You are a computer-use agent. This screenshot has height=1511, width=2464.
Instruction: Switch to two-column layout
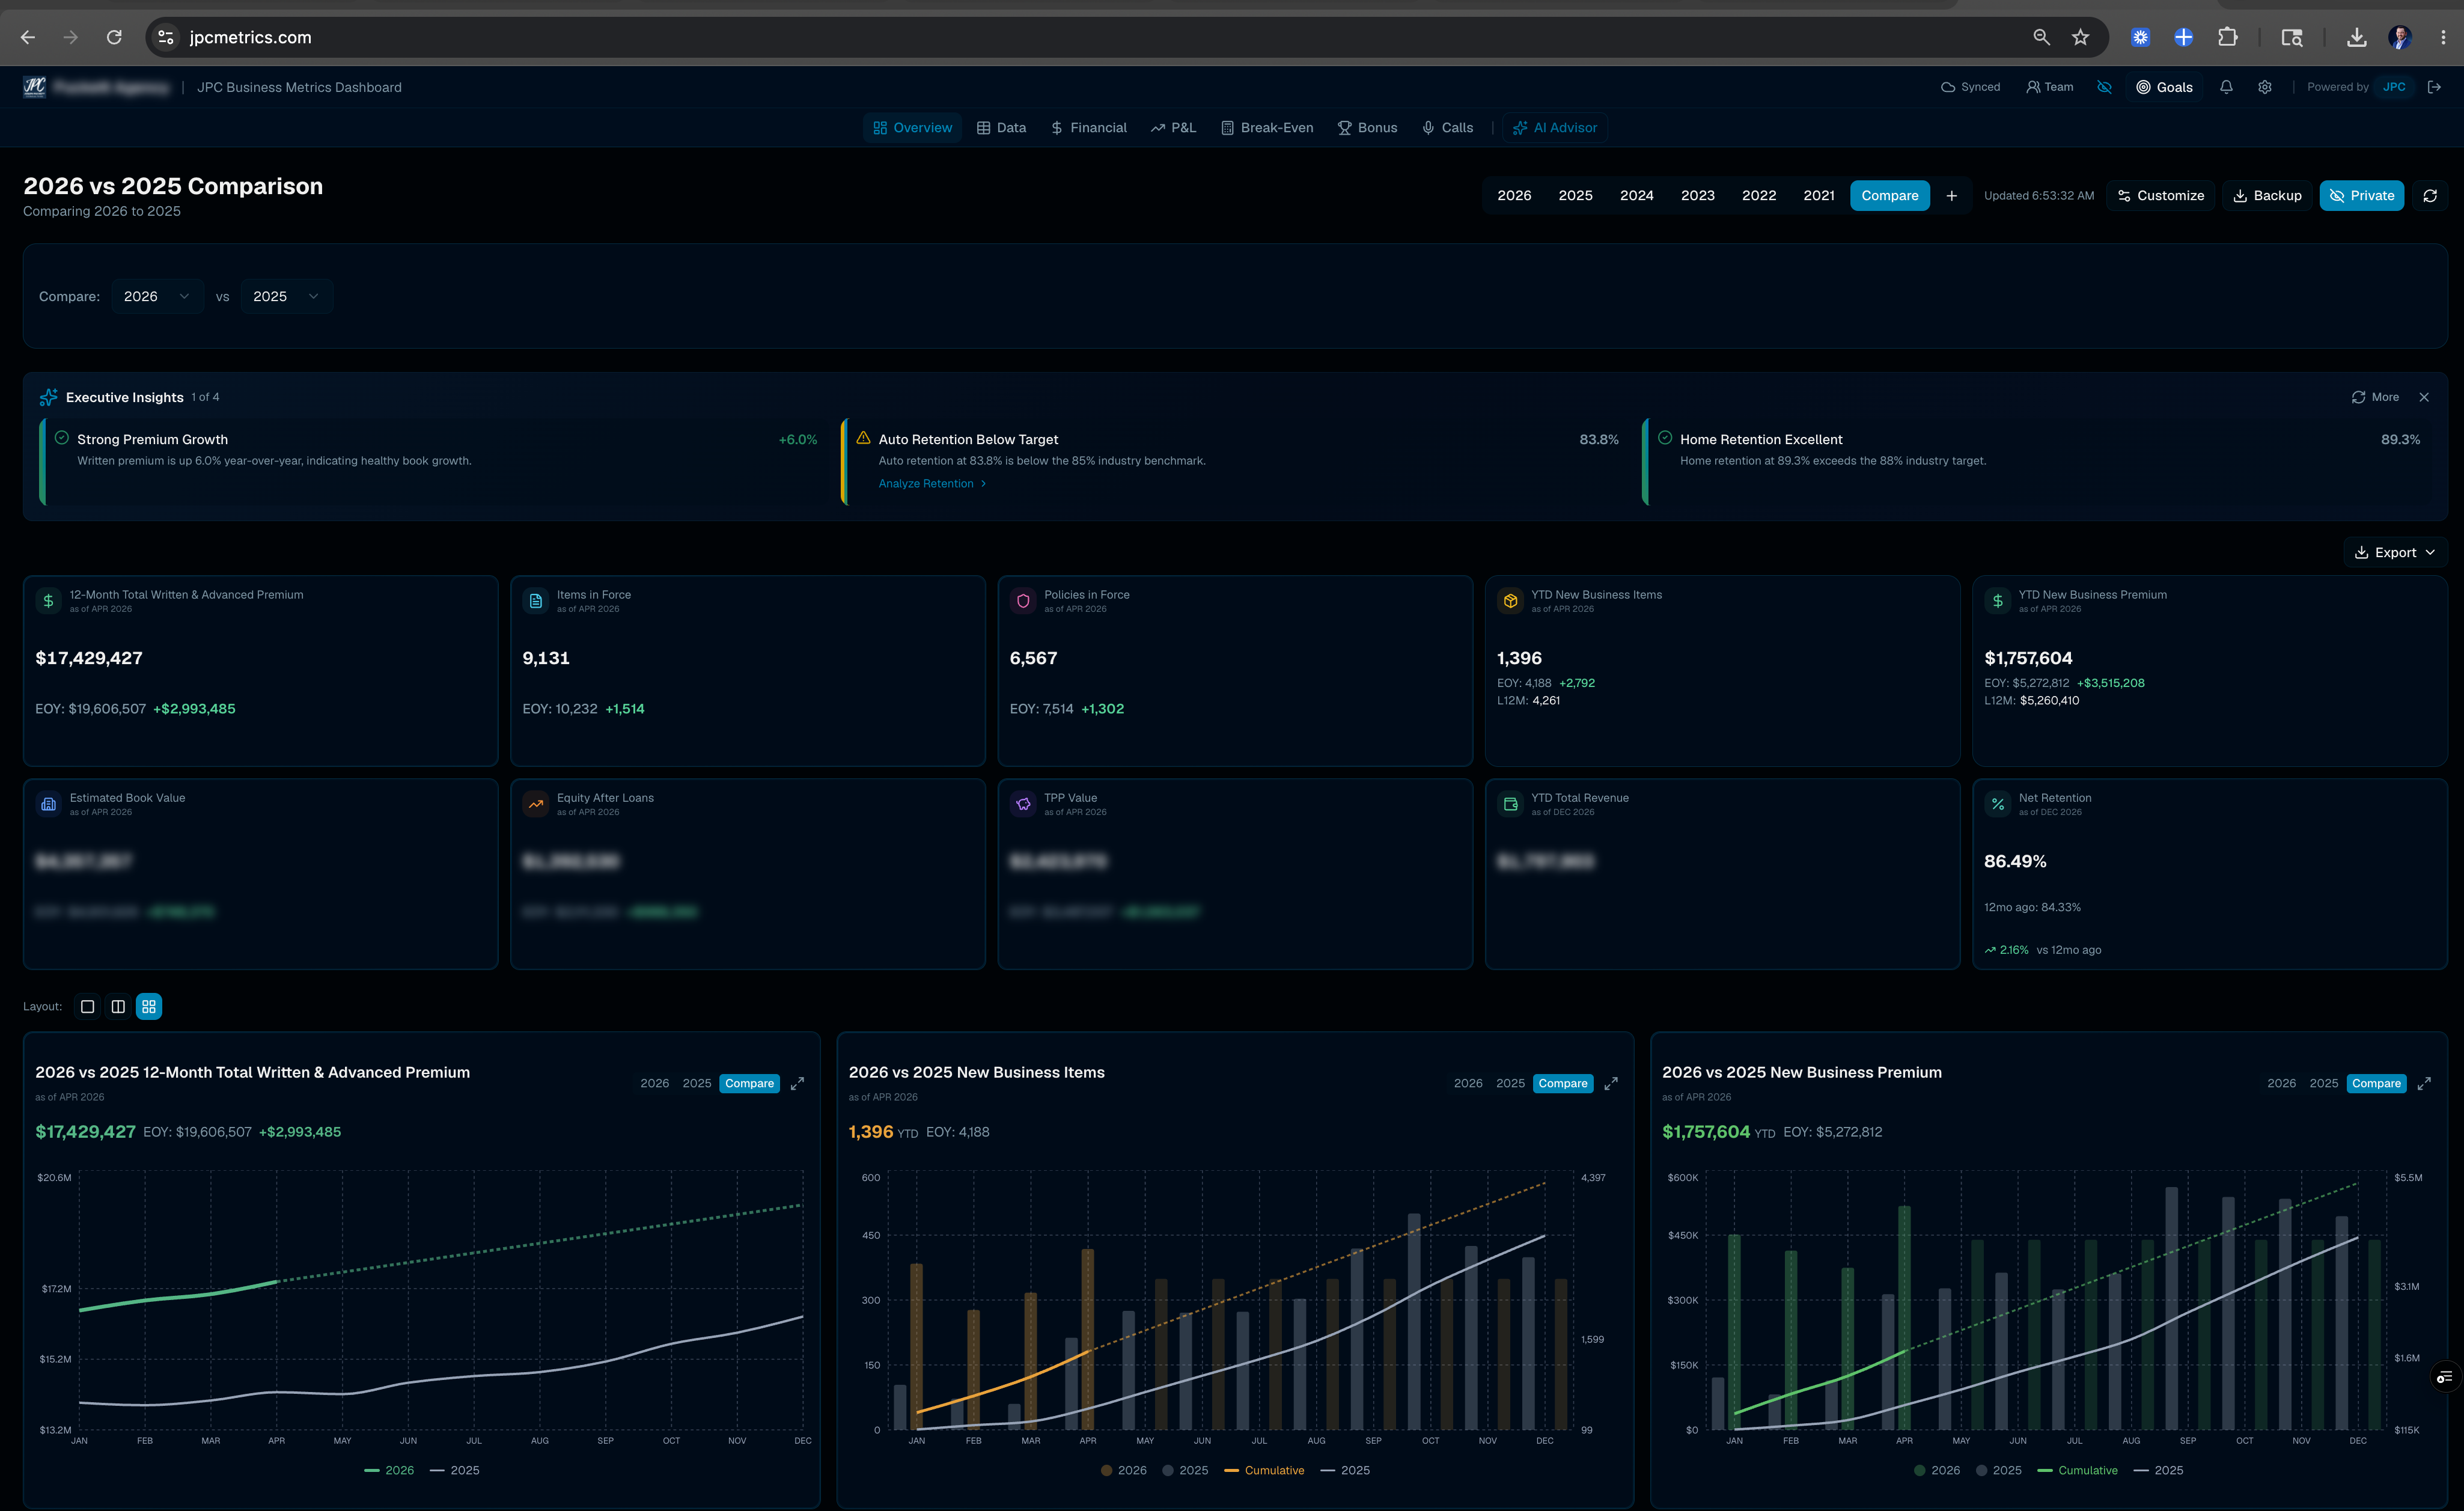[118, 1007]
